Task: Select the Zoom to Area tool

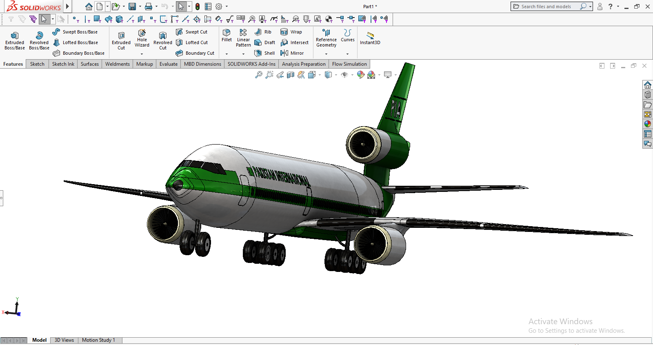Action: [269, 75]
